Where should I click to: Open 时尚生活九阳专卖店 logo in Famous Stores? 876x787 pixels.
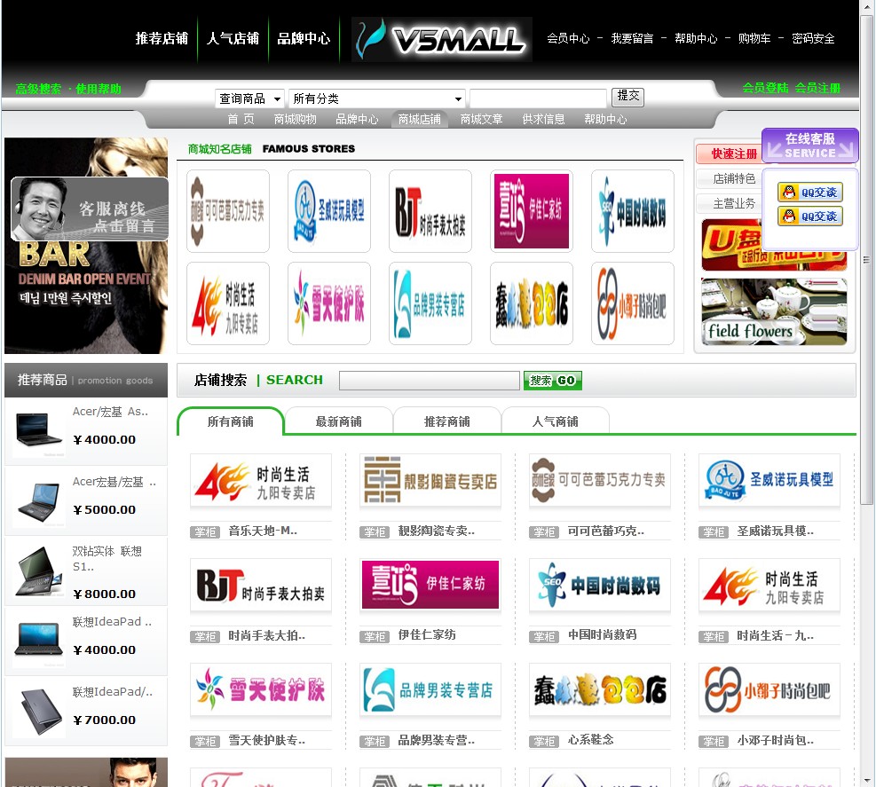(228, 303)
